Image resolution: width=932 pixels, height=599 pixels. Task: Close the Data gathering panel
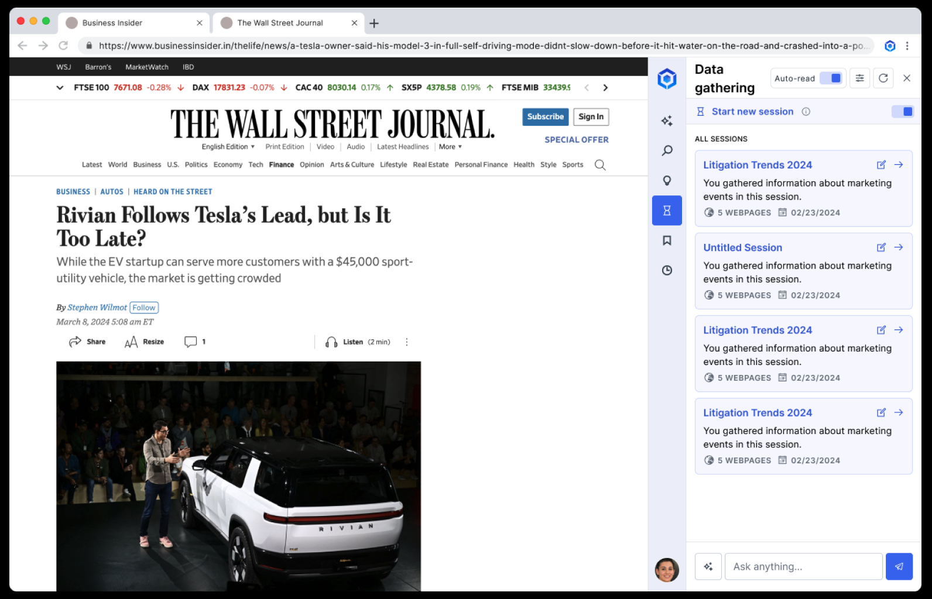coord(907,78)
